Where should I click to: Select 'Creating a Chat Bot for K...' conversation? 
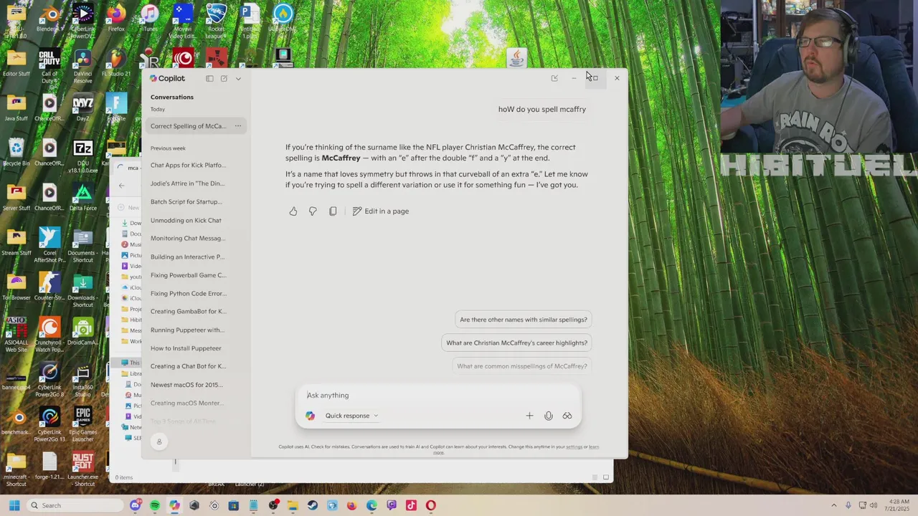pos(188,366)
